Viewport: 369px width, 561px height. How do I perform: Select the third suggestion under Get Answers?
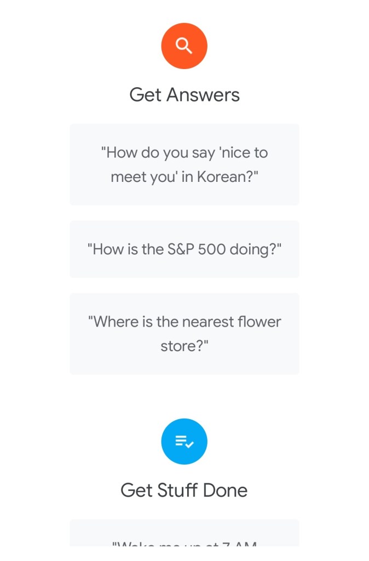184,334
